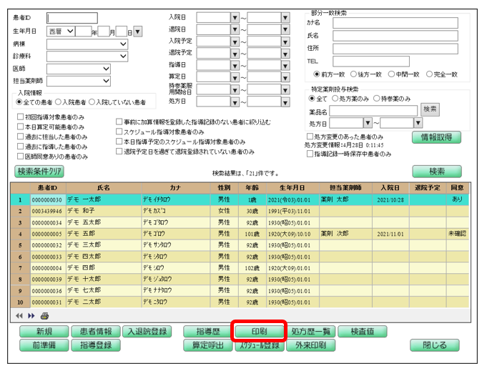
Task: Open the 指導日 start date picker
Action: coord(235,65)
